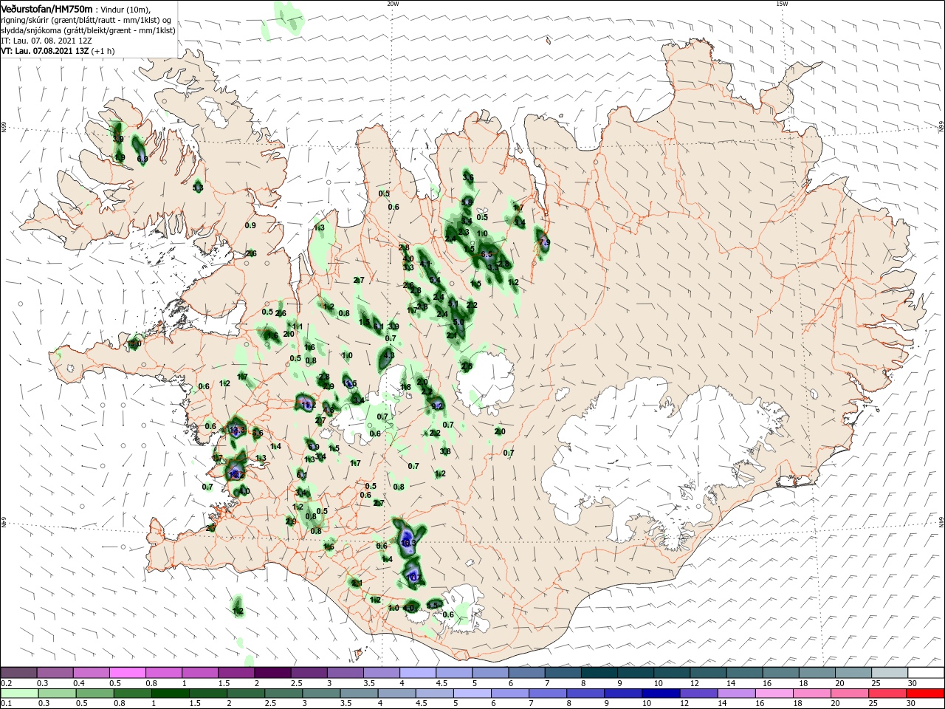Image resolution: width=945 pixels, height=709 pixels.
Task: Click the 'rigning/skúrir' description line
Action: (86, 19)
